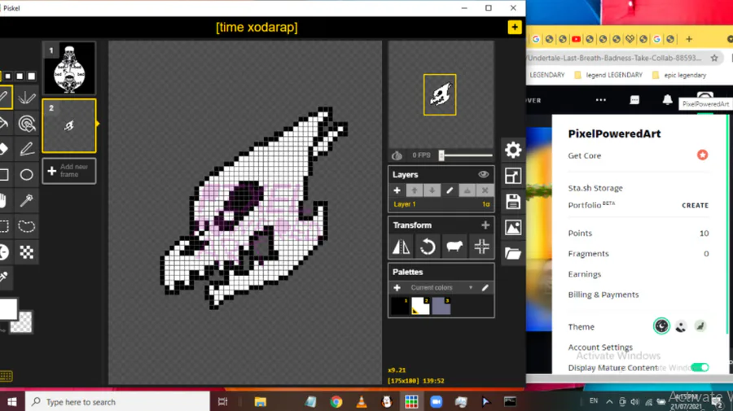The width and height of the screenshot is (733, 411).
Task: Click Add new frame button
Action: [69, 170]
